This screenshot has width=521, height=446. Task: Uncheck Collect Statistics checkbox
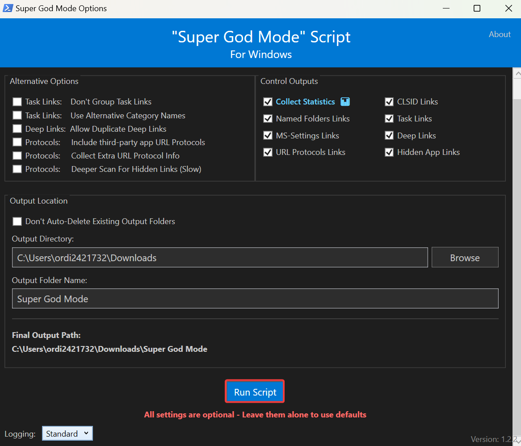[268, 102]
